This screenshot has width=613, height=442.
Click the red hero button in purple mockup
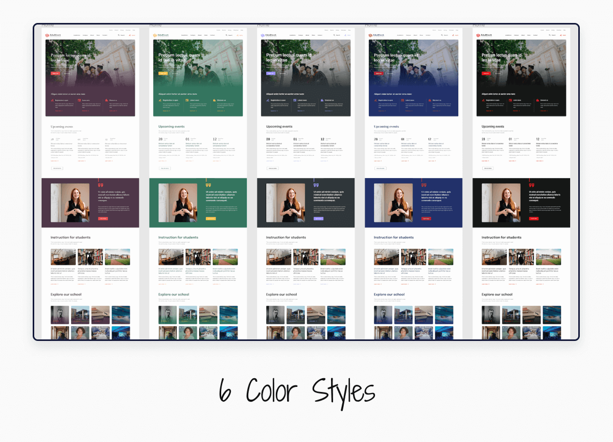55,73
